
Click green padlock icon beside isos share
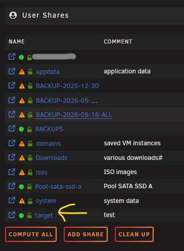[x=30, y=172]
